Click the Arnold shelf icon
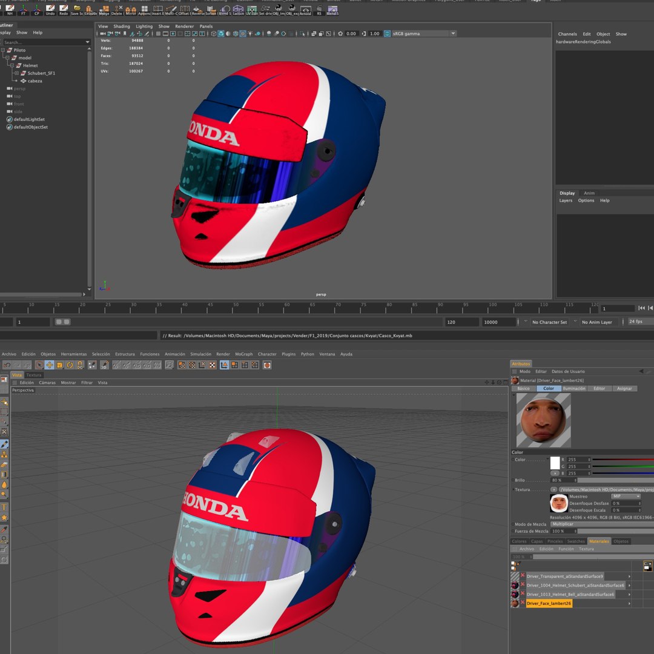 tap(305, 10)
